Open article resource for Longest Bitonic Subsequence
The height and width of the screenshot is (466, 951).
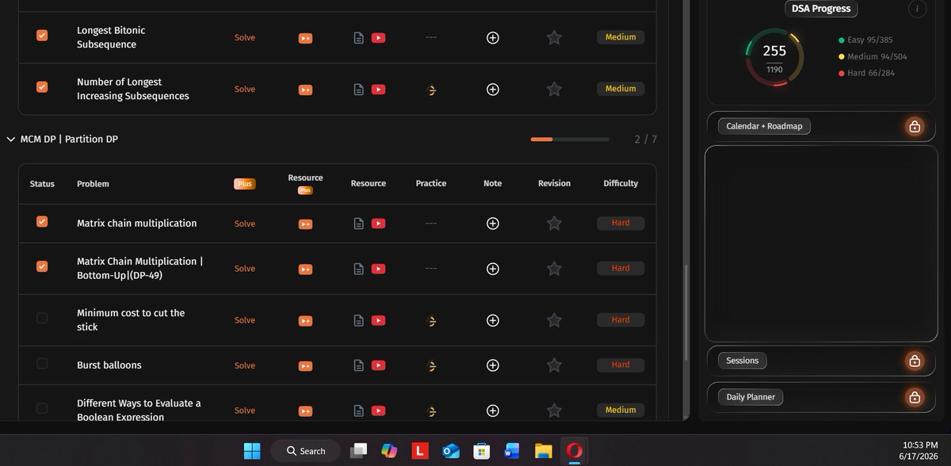[x=358, y=37]
